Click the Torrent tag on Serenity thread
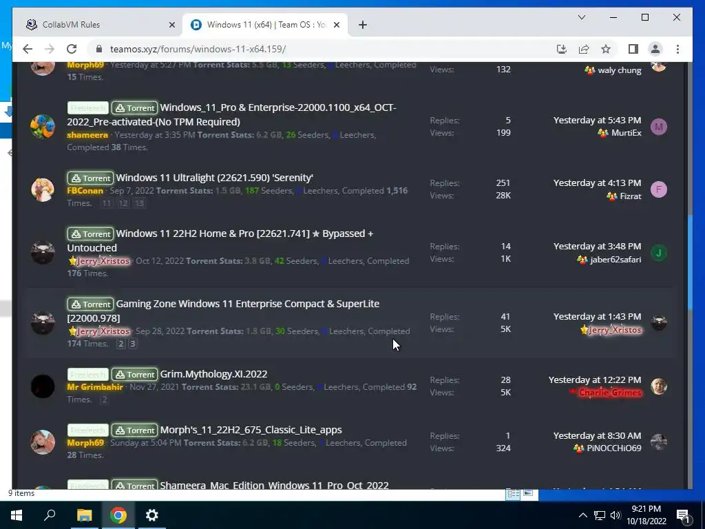The height and width of the screenshot is (529, 705). click(x=90, y=178)
